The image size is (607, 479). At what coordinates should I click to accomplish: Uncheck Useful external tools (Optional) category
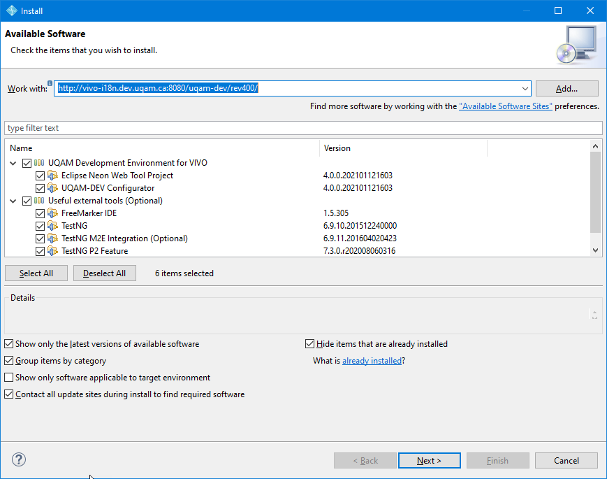click(x=27, y=201)
